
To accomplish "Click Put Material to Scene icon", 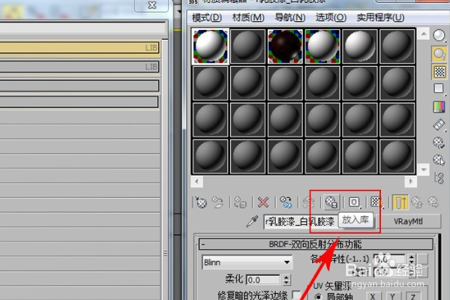I will [x=217, y=202].
